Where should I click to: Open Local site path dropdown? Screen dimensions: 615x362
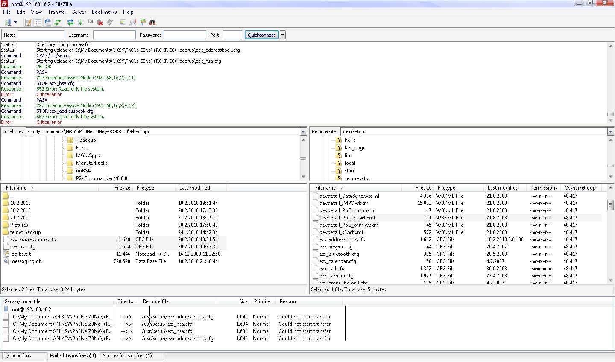click(303, 132)
